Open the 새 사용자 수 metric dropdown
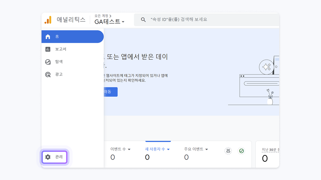 point(168,149)
